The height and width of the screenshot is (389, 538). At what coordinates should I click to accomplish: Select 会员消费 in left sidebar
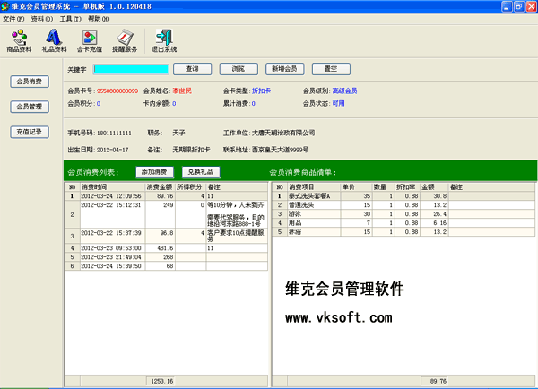pos(30,82)
